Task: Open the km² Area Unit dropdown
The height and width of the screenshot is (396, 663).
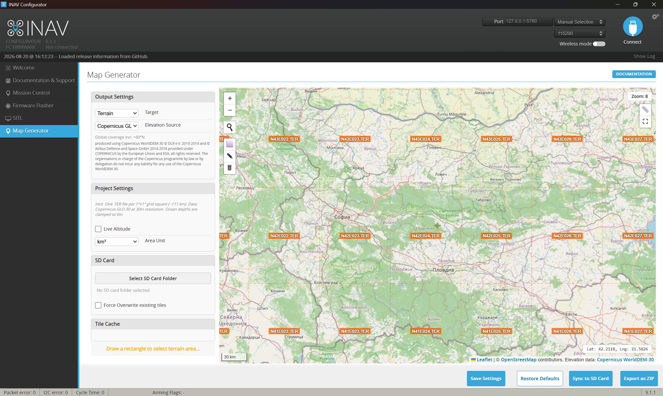Action: 117,242
